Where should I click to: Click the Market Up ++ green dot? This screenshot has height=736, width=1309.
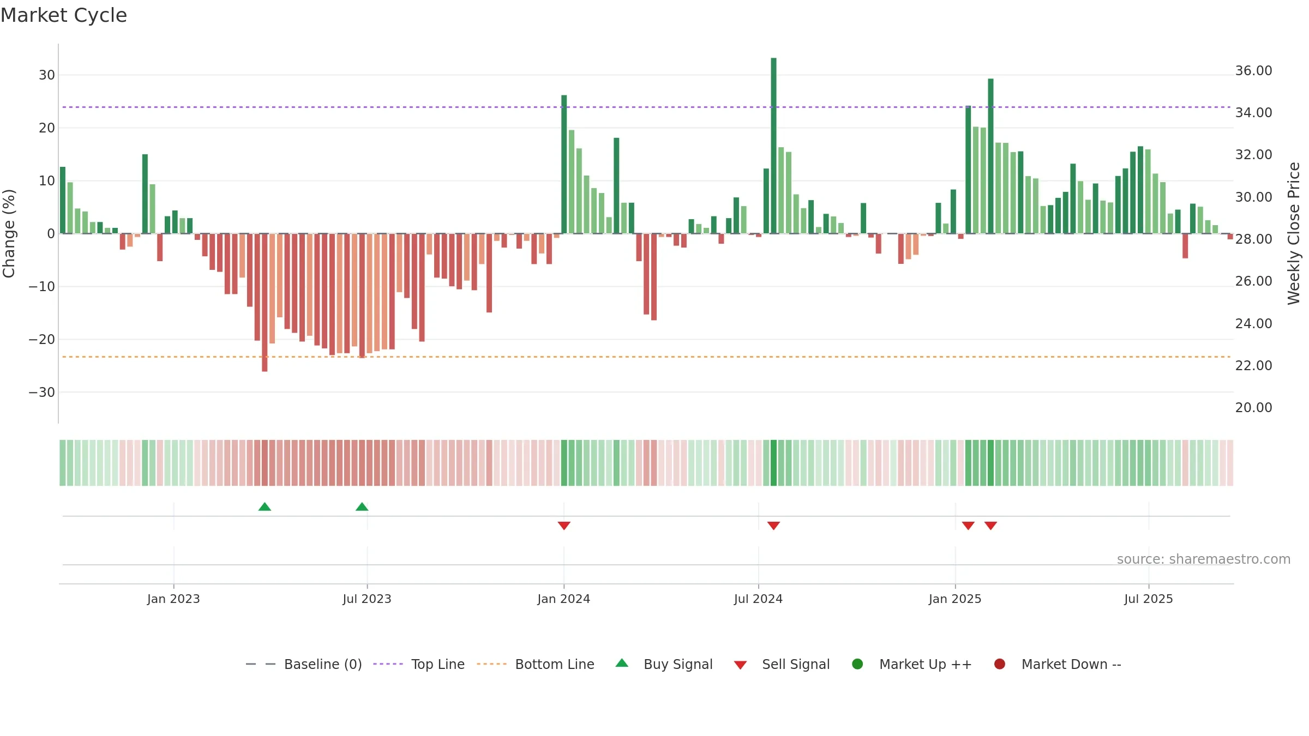(x=857, y=664)
